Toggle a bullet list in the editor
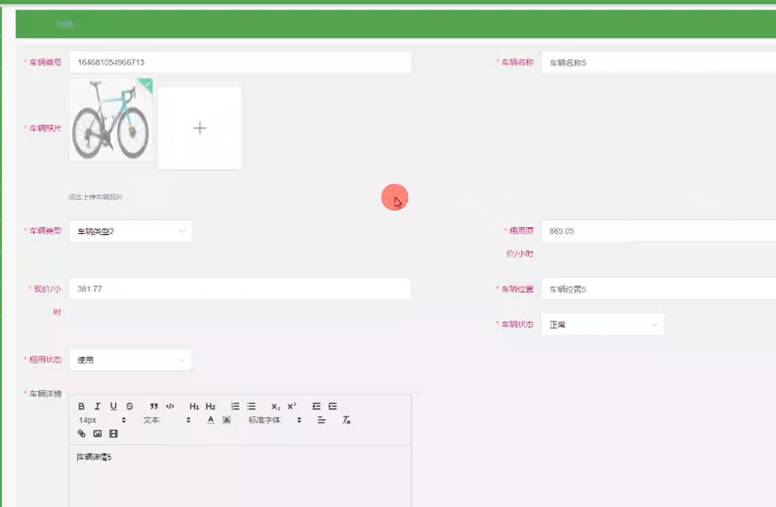Screen dimensions: 776x507 coord(250,405)
